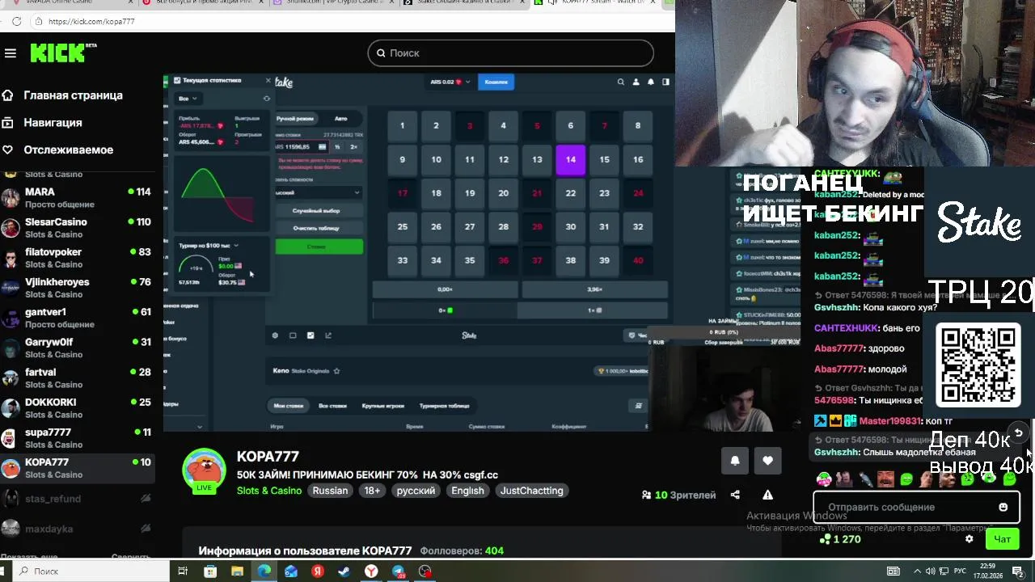Viewport: 1035px width, 582px height.
Task: Open Slots & Casino category link
Action: 269,491
